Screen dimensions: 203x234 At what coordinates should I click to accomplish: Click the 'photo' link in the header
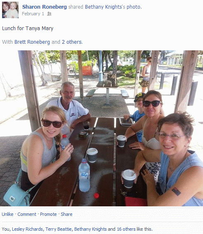134,7
